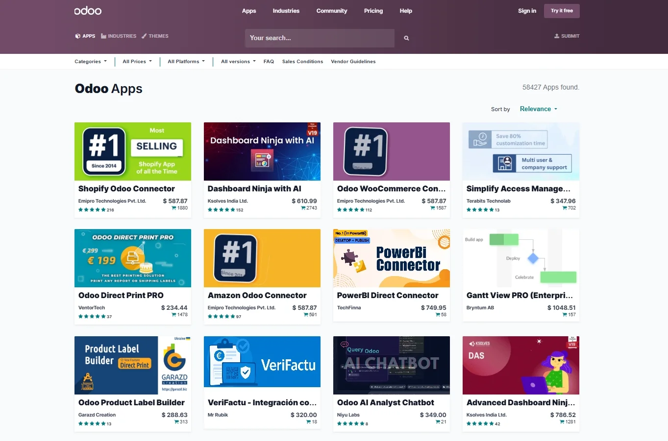Click star rating of Shopify Odoo Connector
This screenshot has width=668, height=441.
(92, 210)
